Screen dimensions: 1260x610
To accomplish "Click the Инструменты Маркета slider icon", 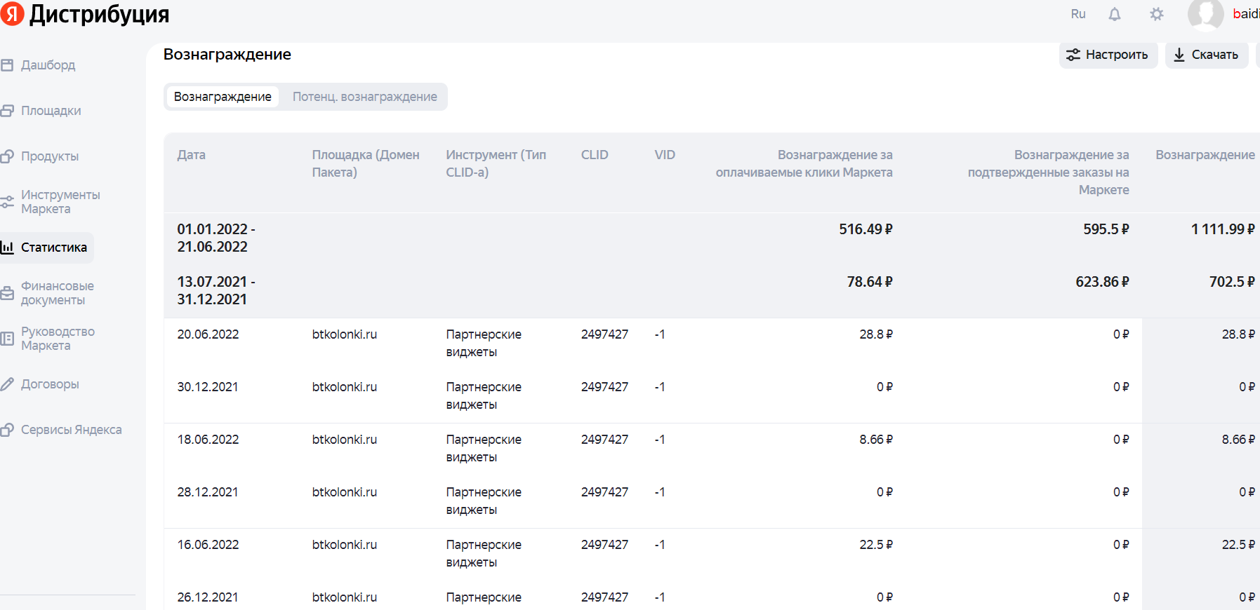I will coord(7,202).
